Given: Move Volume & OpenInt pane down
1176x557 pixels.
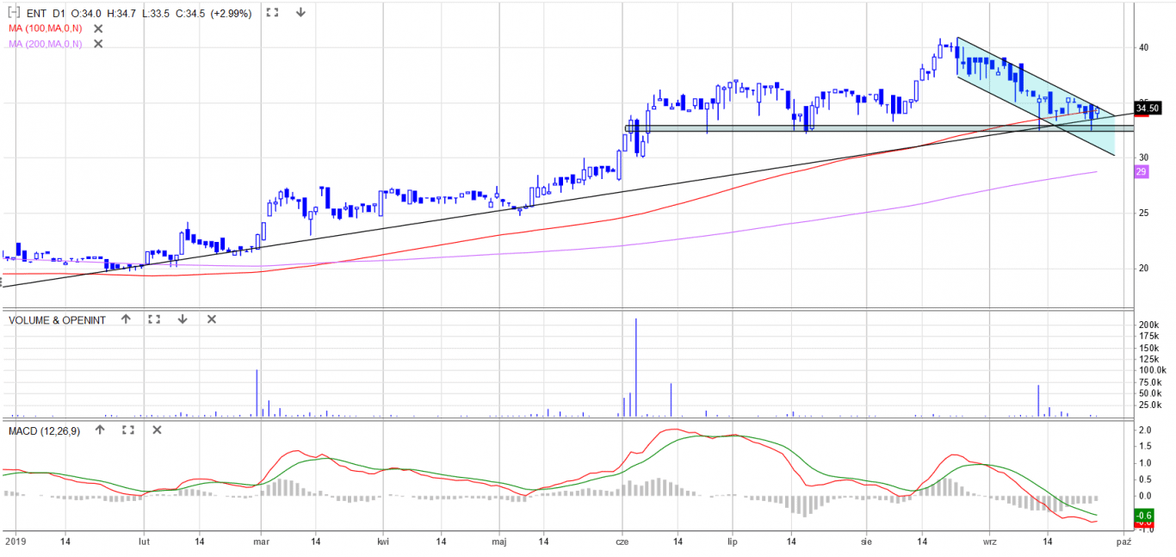Looking at the screenshot, I should click(183, 319).
